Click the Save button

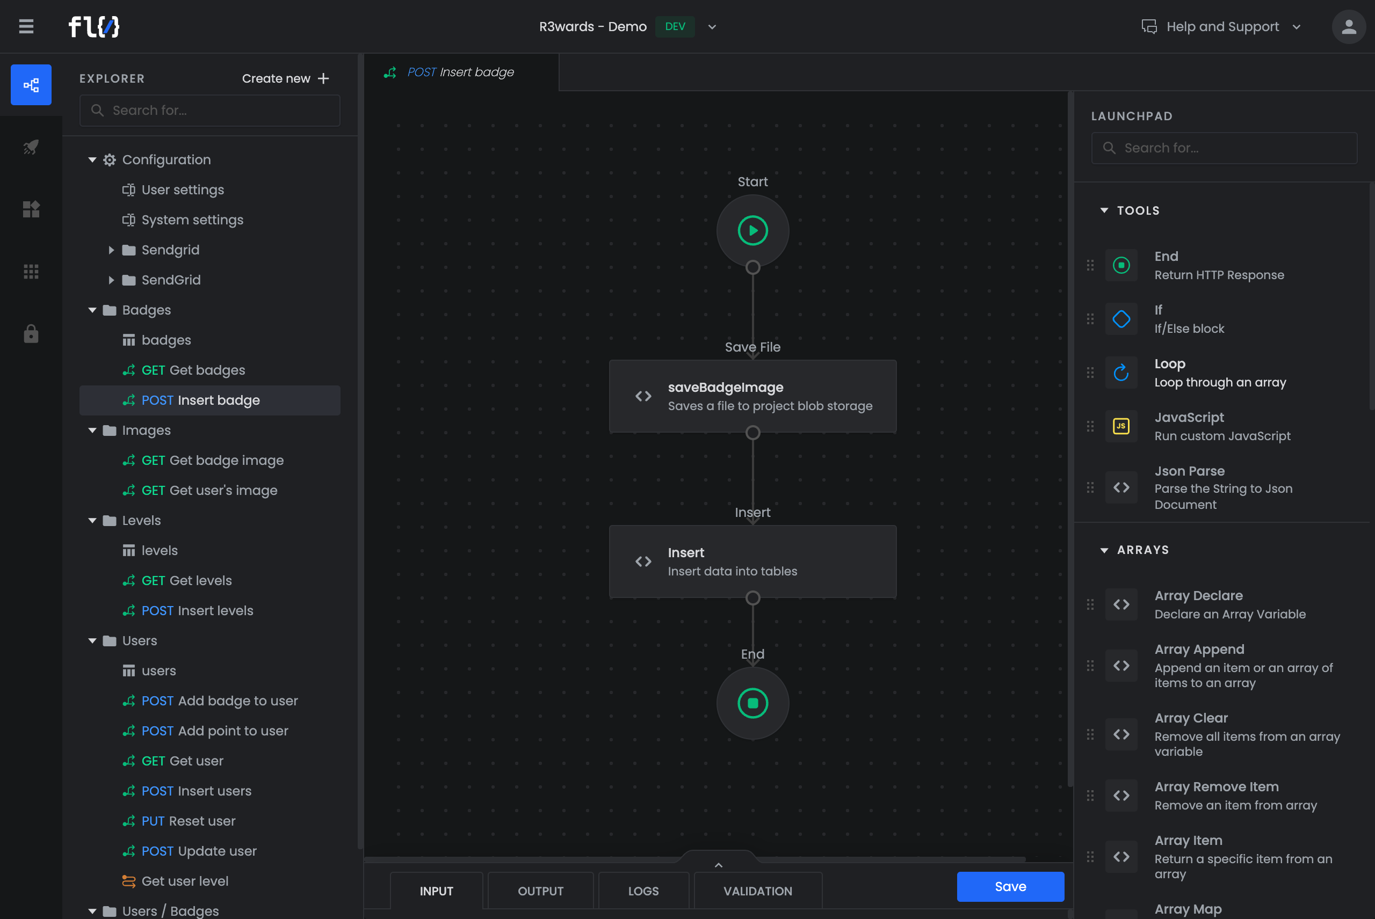click(1010, 886)
